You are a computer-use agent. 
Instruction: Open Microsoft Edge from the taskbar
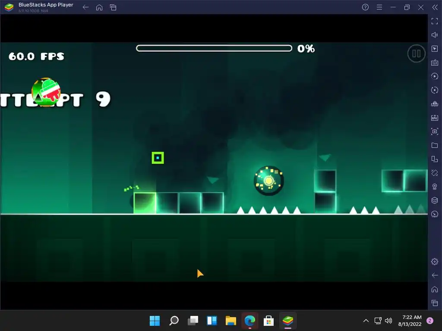[250, 321]
